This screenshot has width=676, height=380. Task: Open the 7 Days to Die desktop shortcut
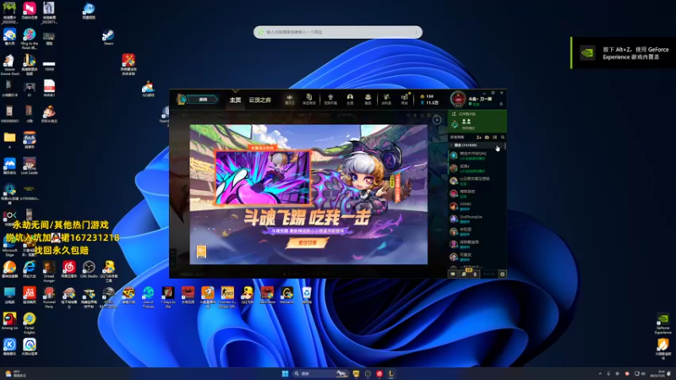click(168, 297)
